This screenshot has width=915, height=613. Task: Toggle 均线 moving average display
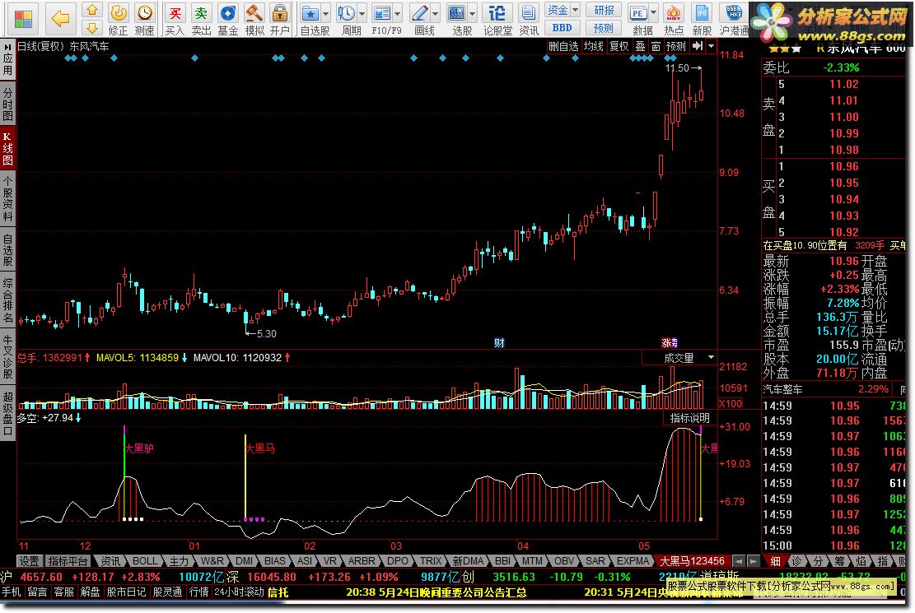tap(594, 46)
